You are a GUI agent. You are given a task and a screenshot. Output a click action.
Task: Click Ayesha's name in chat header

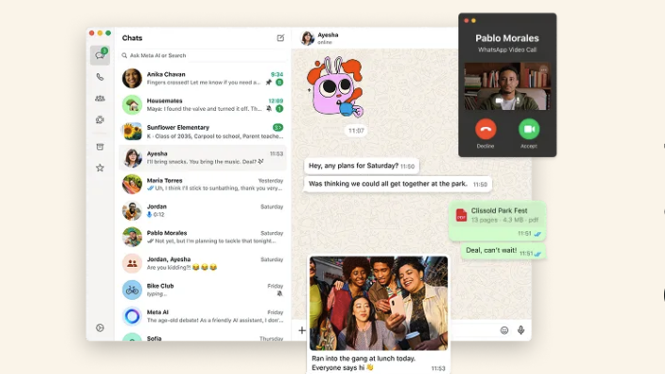(x=328, y=35)
